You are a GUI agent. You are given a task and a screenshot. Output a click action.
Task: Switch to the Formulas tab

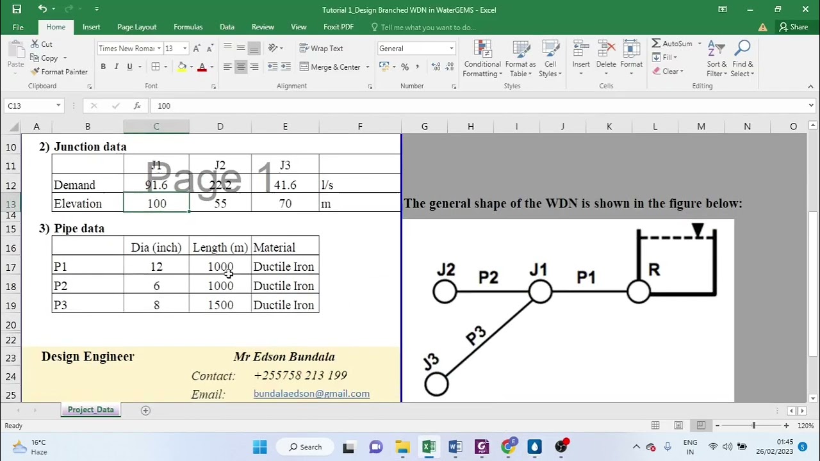188,27
